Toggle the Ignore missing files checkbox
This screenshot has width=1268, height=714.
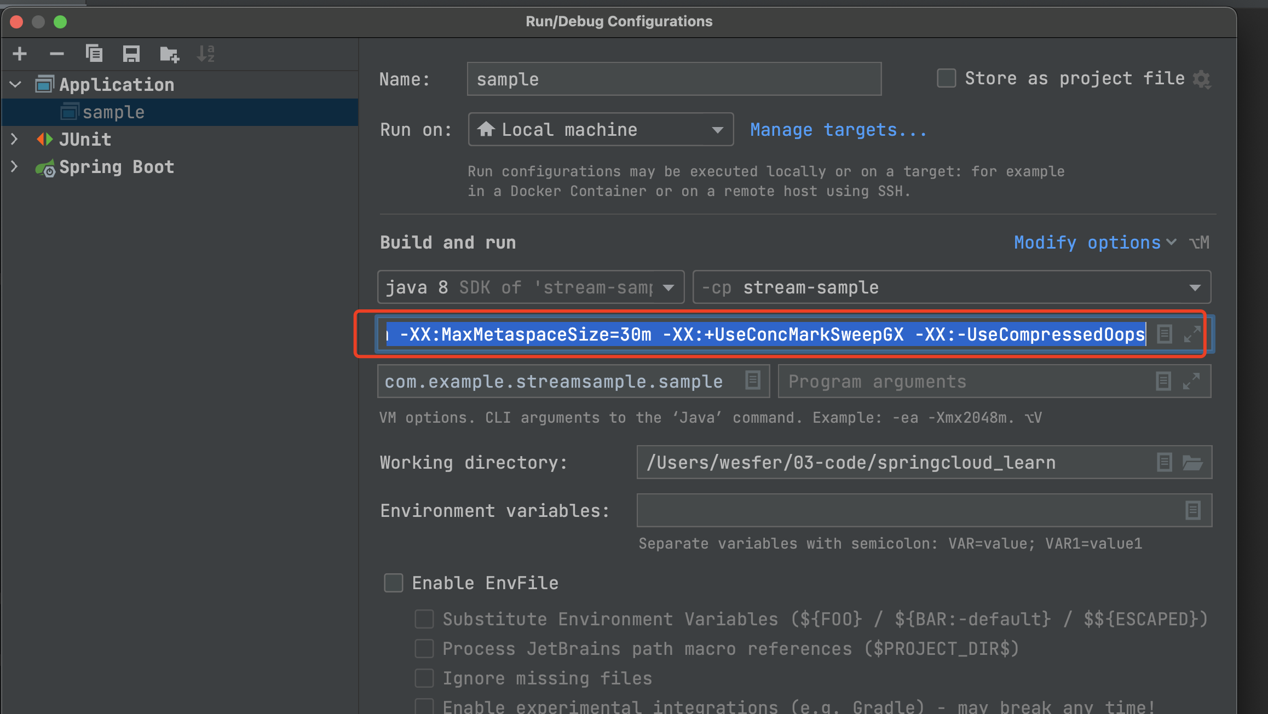tap(424, 678)
